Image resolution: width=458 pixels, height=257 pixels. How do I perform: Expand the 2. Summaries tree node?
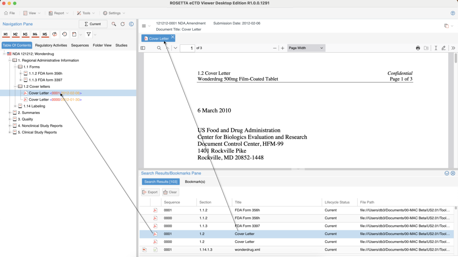[x=10, y=113]
